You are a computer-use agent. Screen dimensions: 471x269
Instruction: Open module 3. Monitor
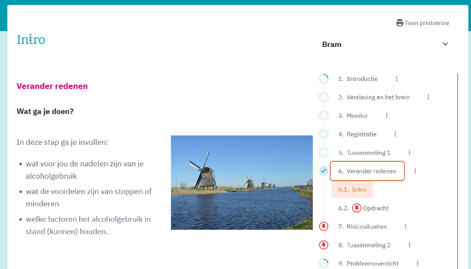(x=353, y=115)
